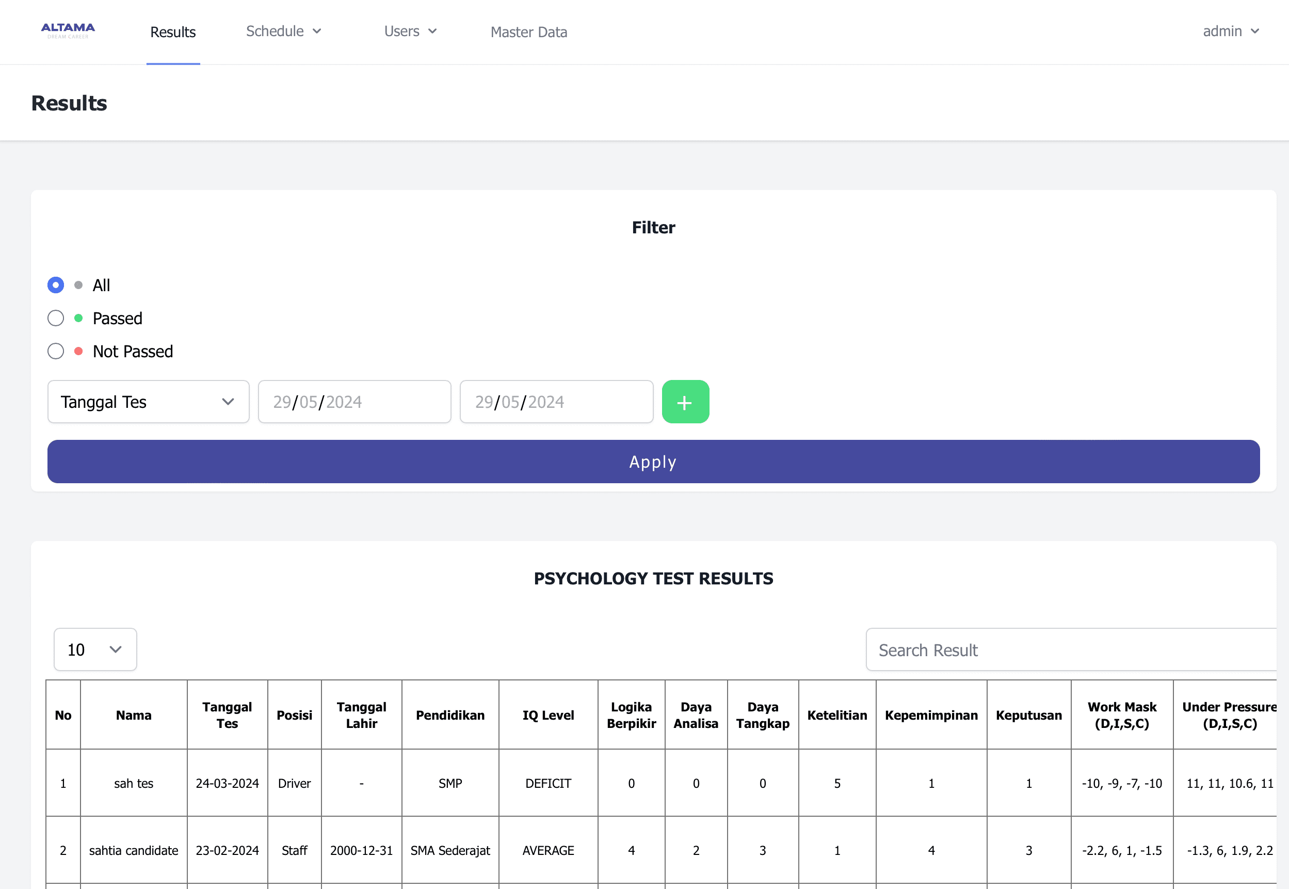The width and height of the screenshot is (1289, 889).
Task: Open the Tanggal Tes filter dropdown
Action: (x=148, y=402)
